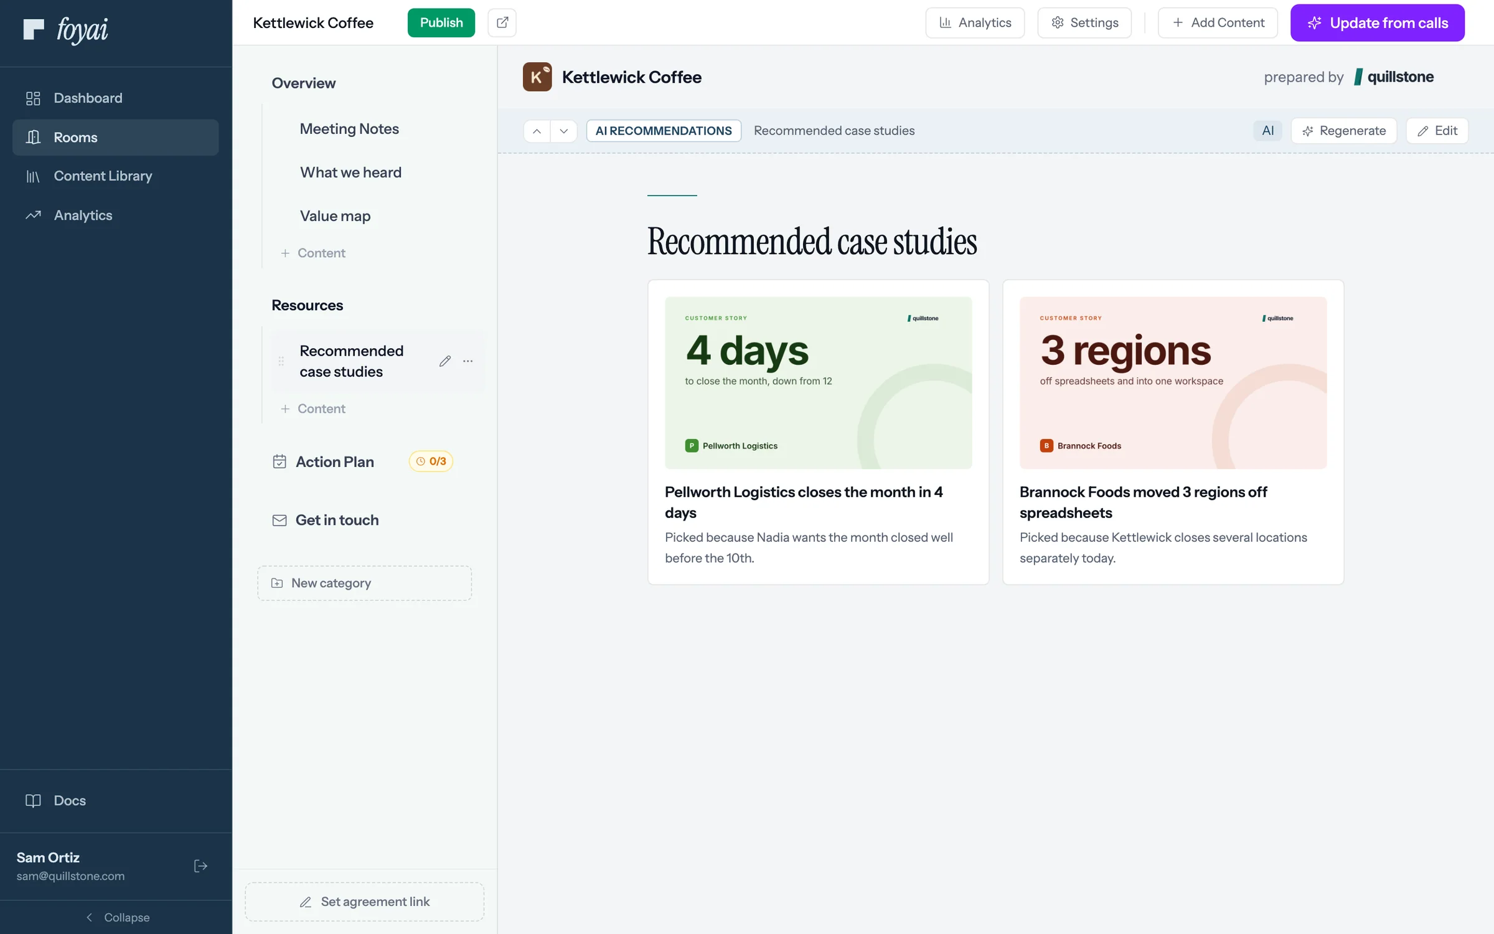Open What we heard page
Screen dimensions: 1494x934
350,172
